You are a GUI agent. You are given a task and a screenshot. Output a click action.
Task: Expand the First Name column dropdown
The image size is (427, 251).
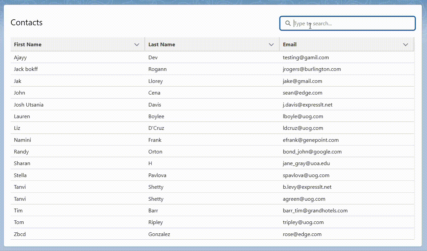[137, 44]
